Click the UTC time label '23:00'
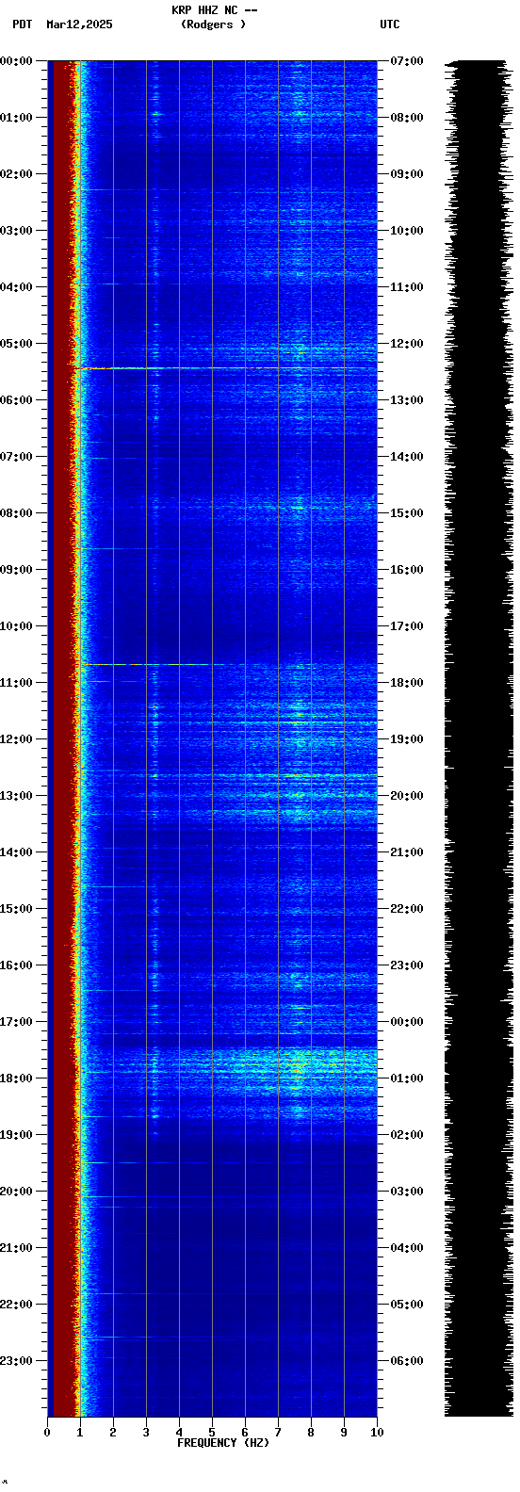The height and width of the screenshot is (1492, 520). (407, 965)
